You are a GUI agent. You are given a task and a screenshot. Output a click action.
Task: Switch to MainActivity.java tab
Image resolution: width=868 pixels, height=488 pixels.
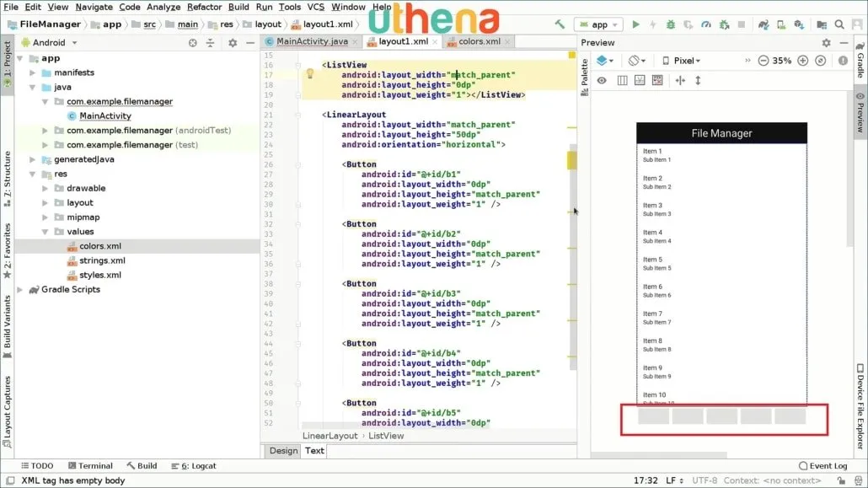point(312,41)
